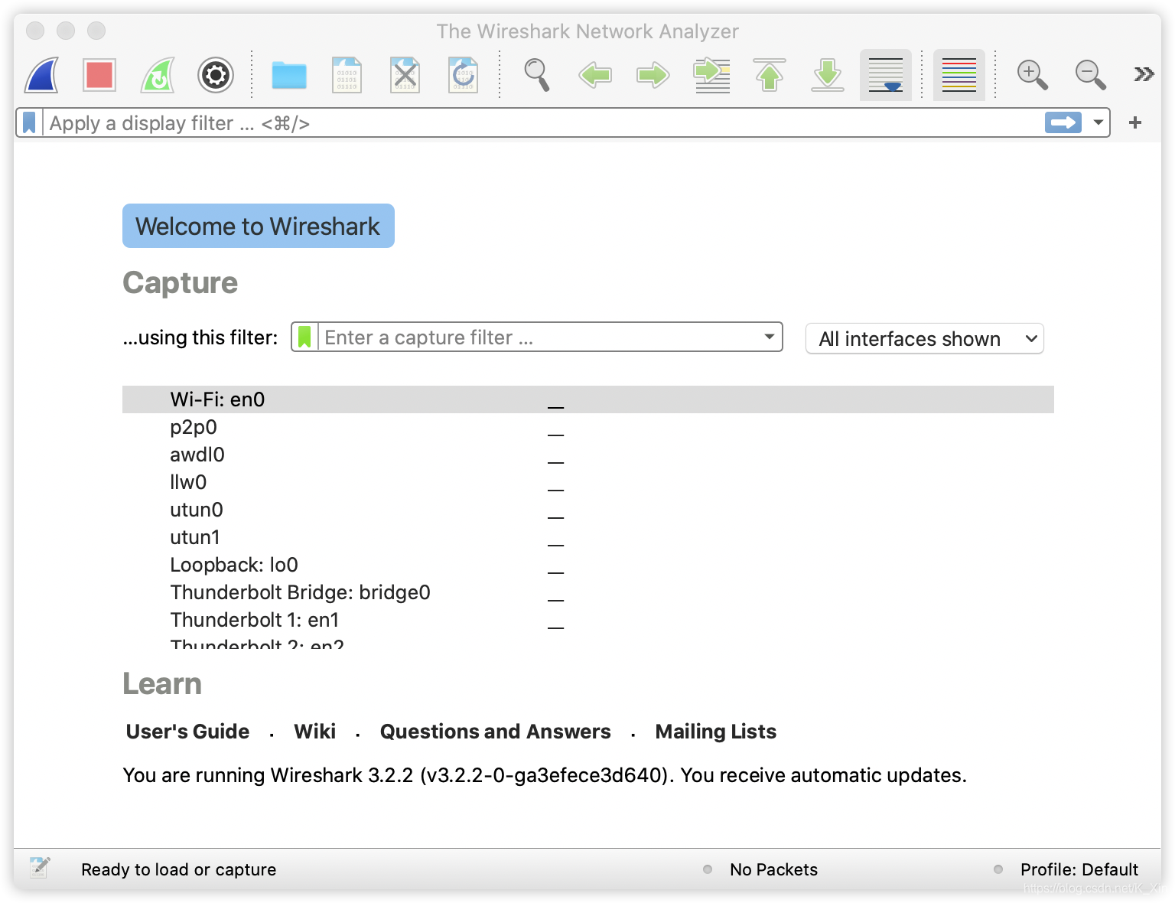Viewport: 1175px width, 903px height.
Task: Zoom in on main window text
Action: click(x=1033, y=75)
